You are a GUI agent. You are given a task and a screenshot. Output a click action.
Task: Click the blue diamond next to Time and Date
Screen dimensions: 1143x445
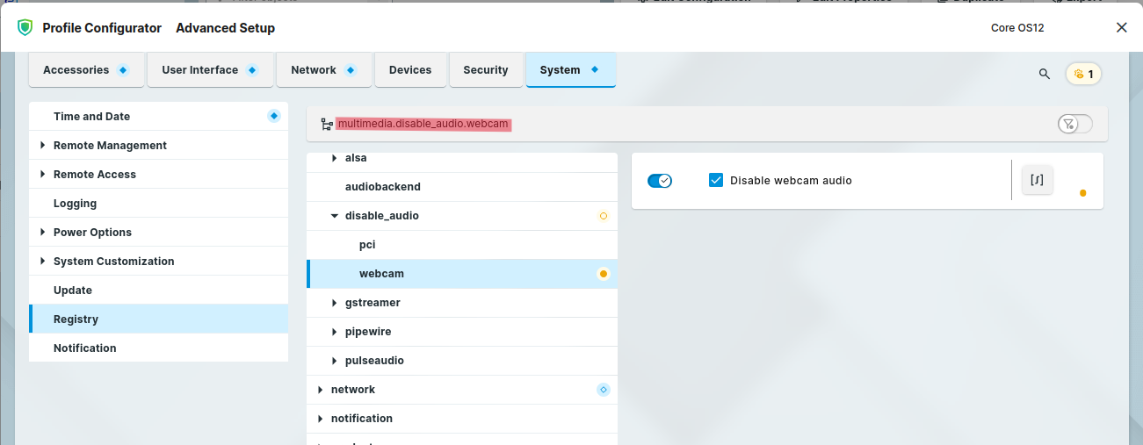coord(273,116)
